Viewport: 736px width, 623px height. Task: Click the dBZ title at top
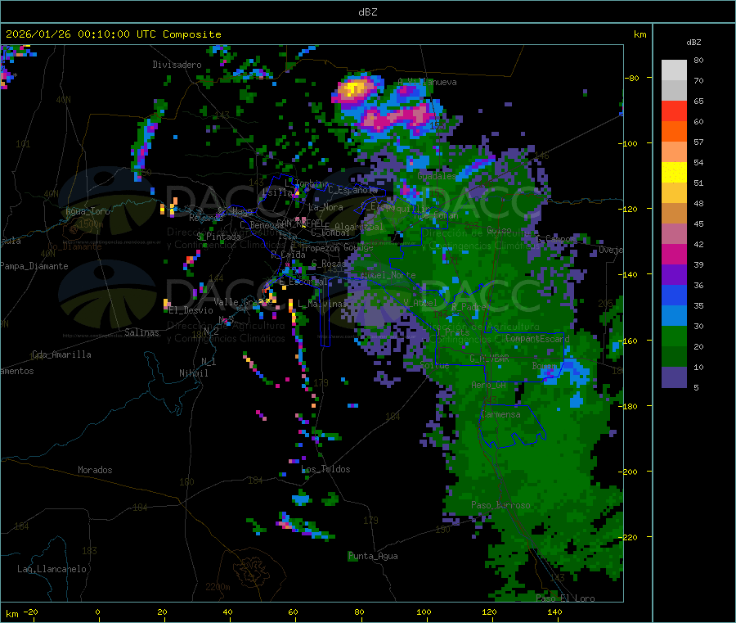pos(367,12)
